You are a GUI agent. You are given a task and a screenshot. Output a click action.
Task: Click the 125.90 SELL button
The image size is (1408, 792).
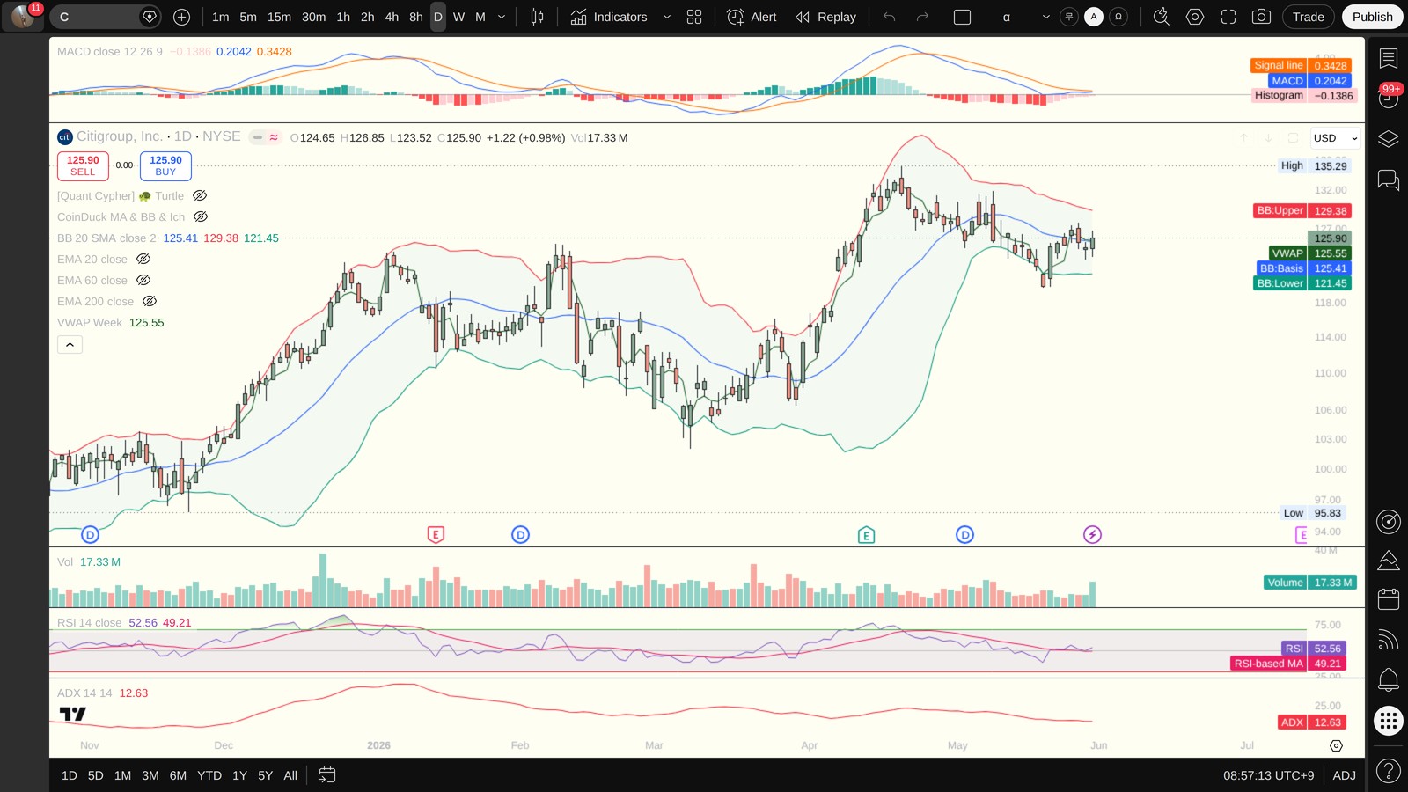[83, 165]
